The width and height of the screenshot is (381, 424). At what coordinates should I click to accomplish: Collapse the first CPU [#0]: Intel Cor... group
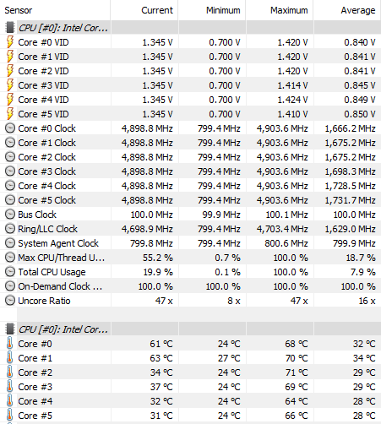click(x=63, y=28)
